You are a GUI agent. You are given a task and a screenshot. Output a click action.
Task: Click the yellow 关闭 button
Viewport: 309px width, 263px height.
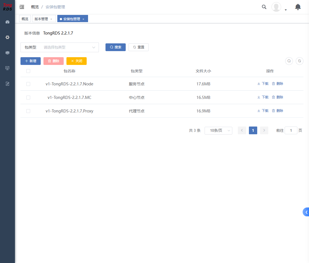(x=76, y=61)
